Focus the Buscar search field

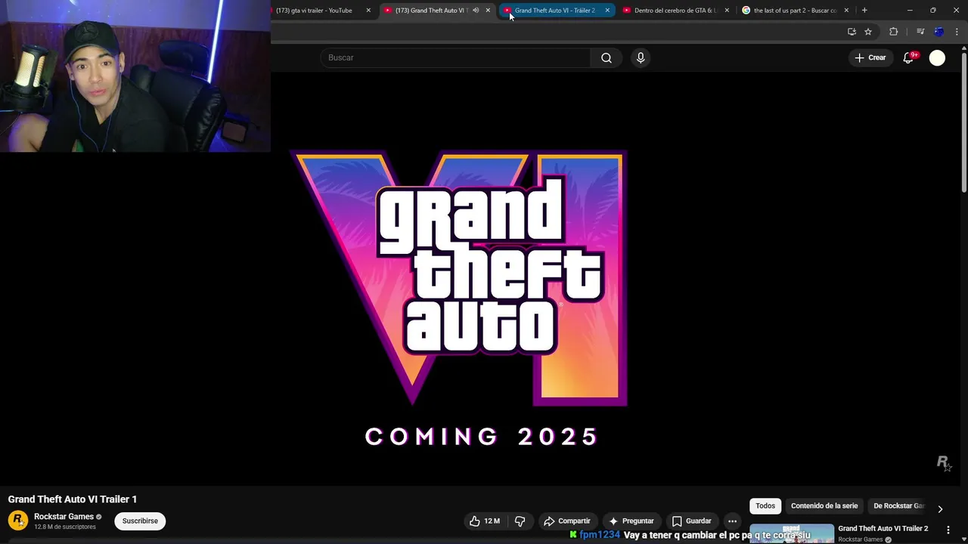(455, 58)
